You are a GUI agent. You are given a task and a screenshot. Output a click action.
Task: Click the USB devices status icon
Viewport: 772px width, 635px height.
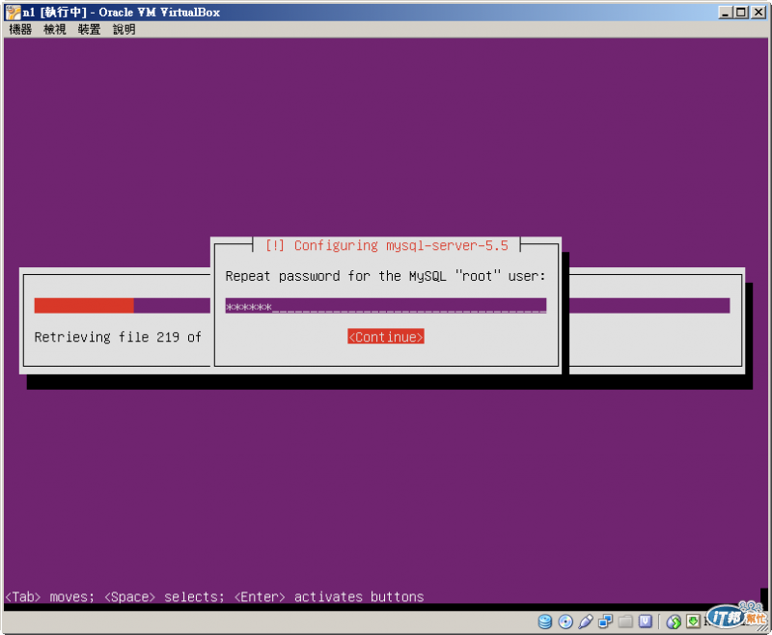586,621
